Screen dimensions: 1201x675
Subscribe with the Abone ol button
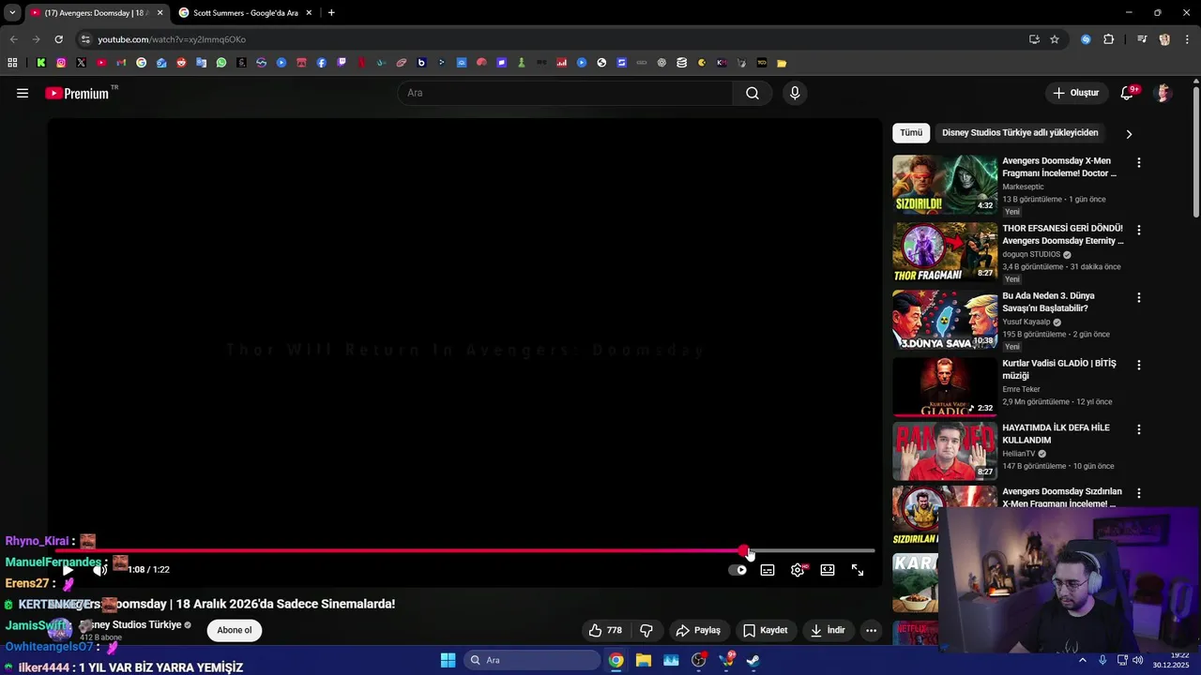point(235,630)
